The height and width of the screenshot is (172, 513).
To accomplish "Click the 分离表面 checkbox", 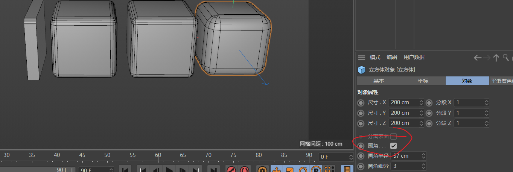I will (x=393, y=136).
